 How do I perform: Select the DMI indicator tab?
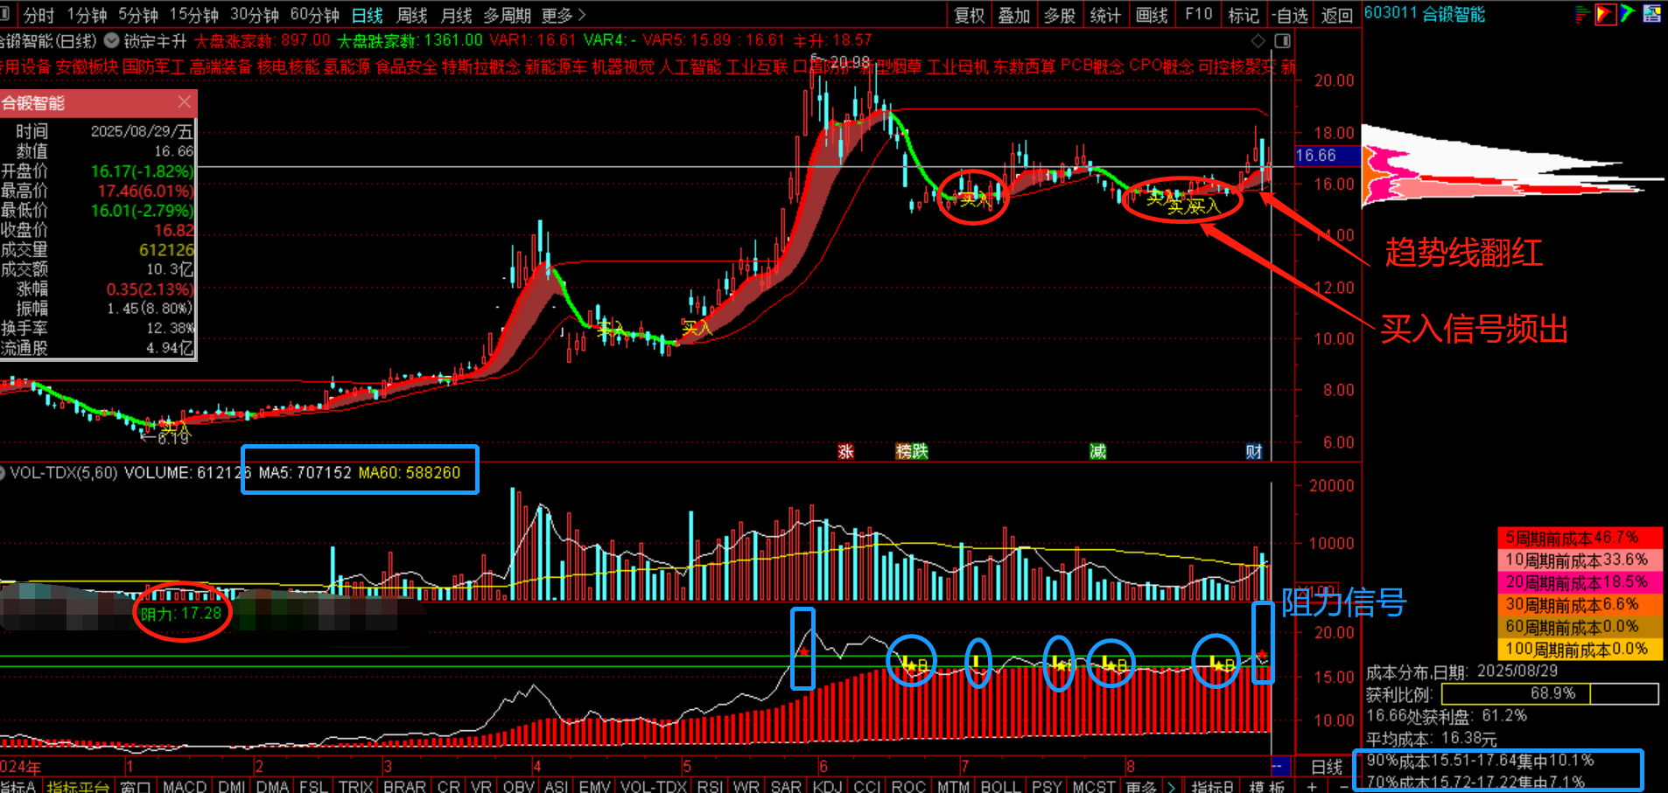(231, 786)
